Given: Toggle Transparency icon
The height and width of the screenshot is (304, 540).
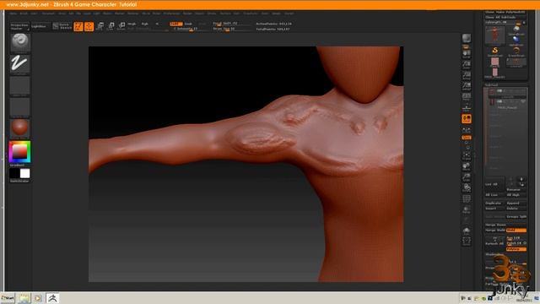Looking at the screenshot, I should coord(467,209).
